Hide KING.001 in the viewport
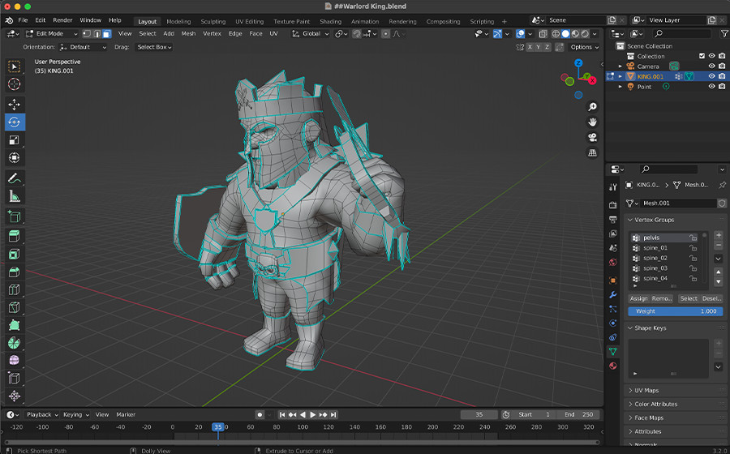 (x=711, y=76)
